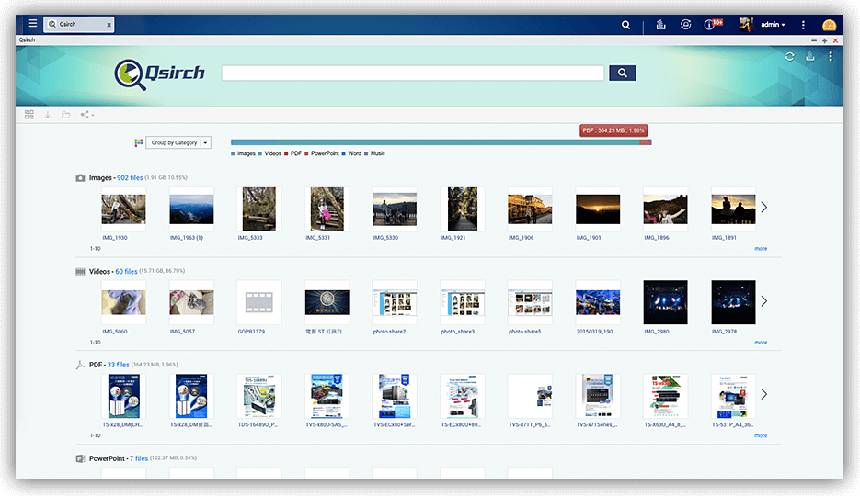
Task: Click the PowerPoint legend entry
Action: tap(322, 153)
